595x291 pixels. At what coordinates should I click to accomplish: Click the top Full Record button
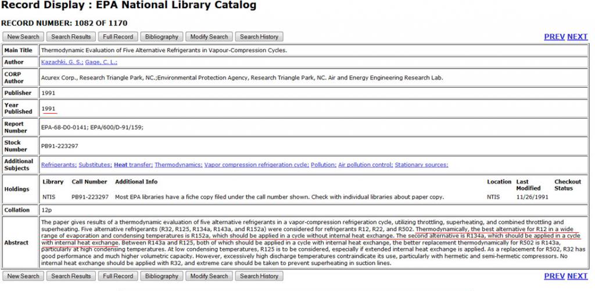(118, 37)
